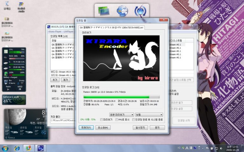This screenshot has height=152, width=244.
Task: Click the C: drive icon in gadget
Action: [6, 63]
